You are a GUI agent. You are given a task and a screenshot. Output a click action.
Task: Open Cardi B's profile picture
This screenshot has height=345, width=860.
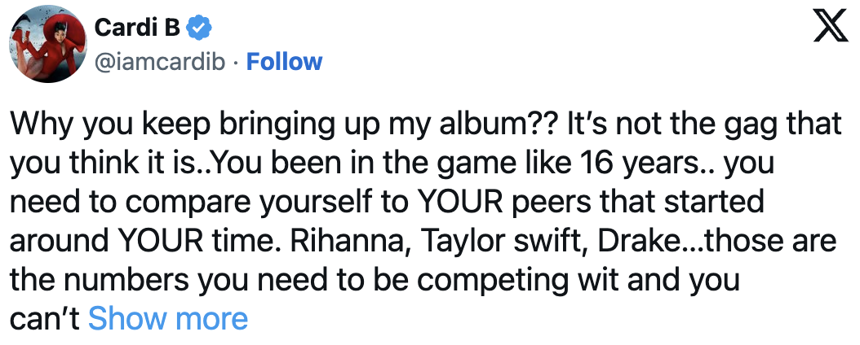[x=45, y=45]
